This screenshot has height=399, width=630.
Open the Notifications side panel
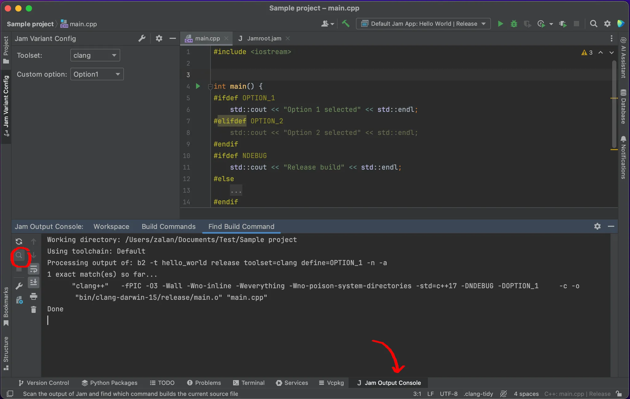tap(623, 158)
